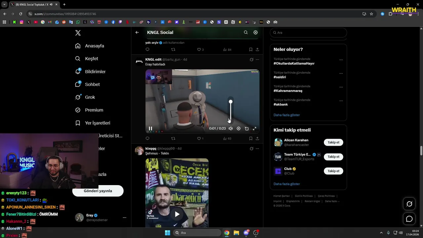
Task: Open Grok action on kixqqq post
Action: point(251,149)
